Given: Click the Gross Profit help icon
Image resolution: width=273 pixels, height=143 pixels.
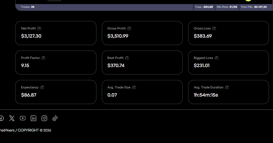Looking at the screenshot, I should [129, 28].
